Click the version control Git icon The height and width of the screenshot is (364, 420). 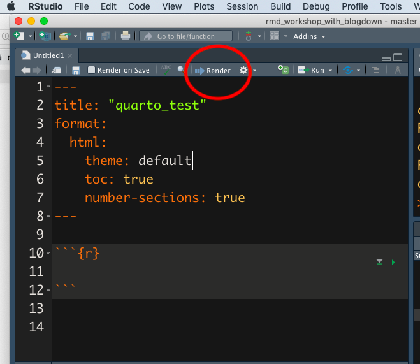coord(249,36)
